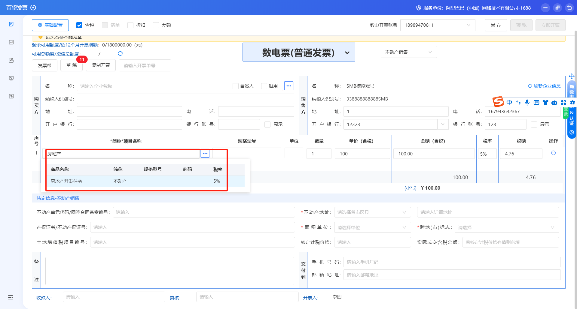The width and height of the screenshot is (577, 309).
Task: Open buyer name lookup ellipsis button
Action: click(x=289, y=86)
